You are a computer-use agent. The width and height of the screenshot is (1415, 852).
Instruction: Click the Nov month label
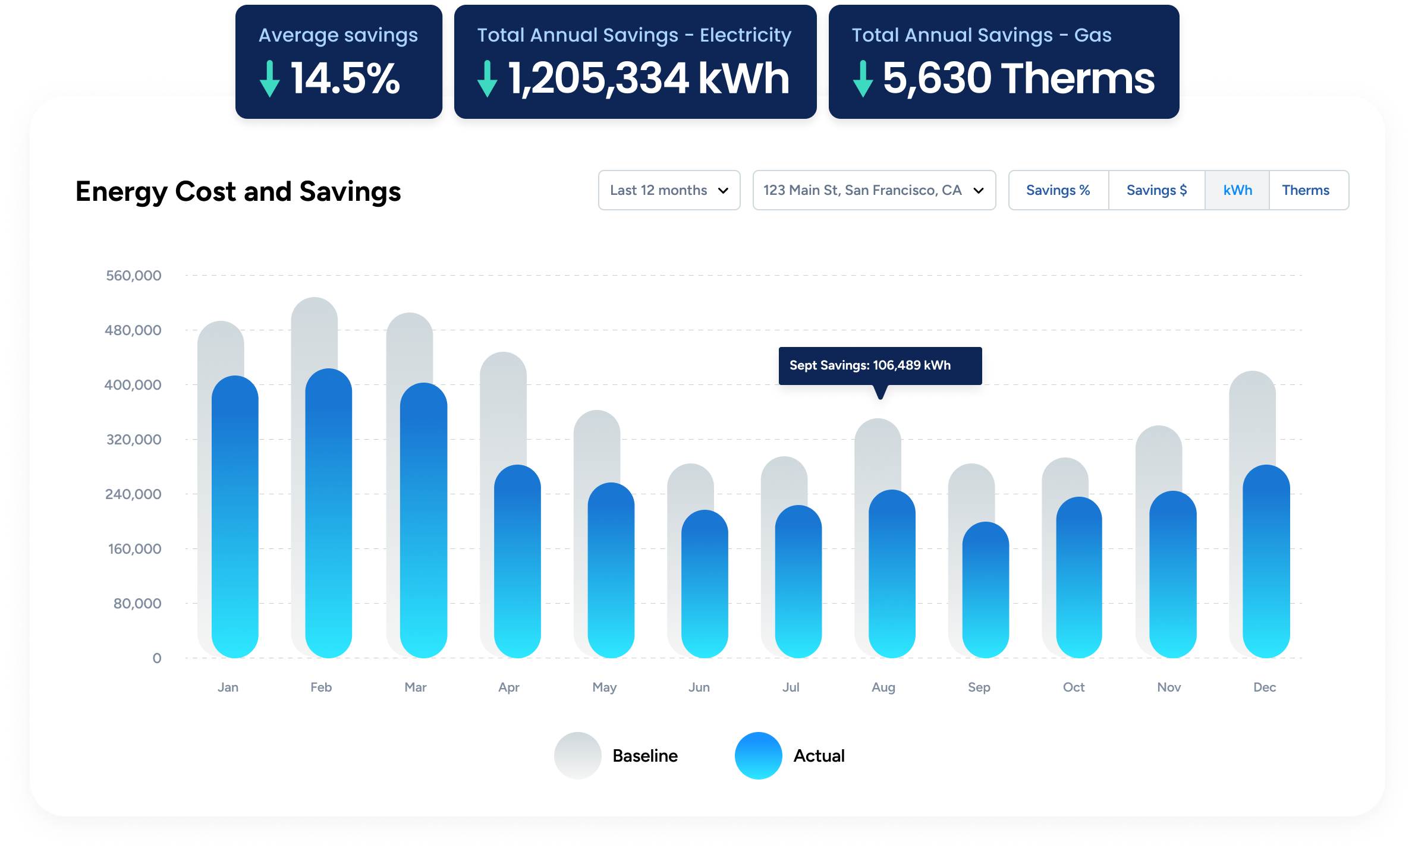pyautogui.click(x=1169, y=687)
